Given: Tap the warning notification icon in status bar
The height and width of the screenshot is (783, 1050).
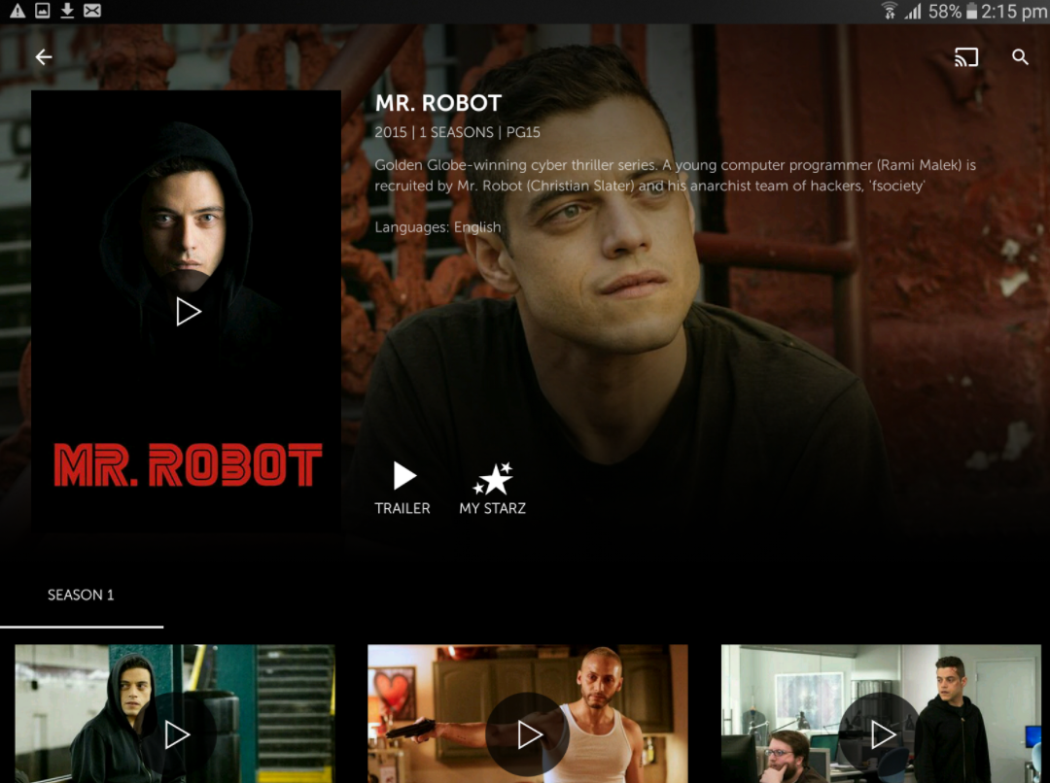Looking at the screenshot, I should coord(17,11).
